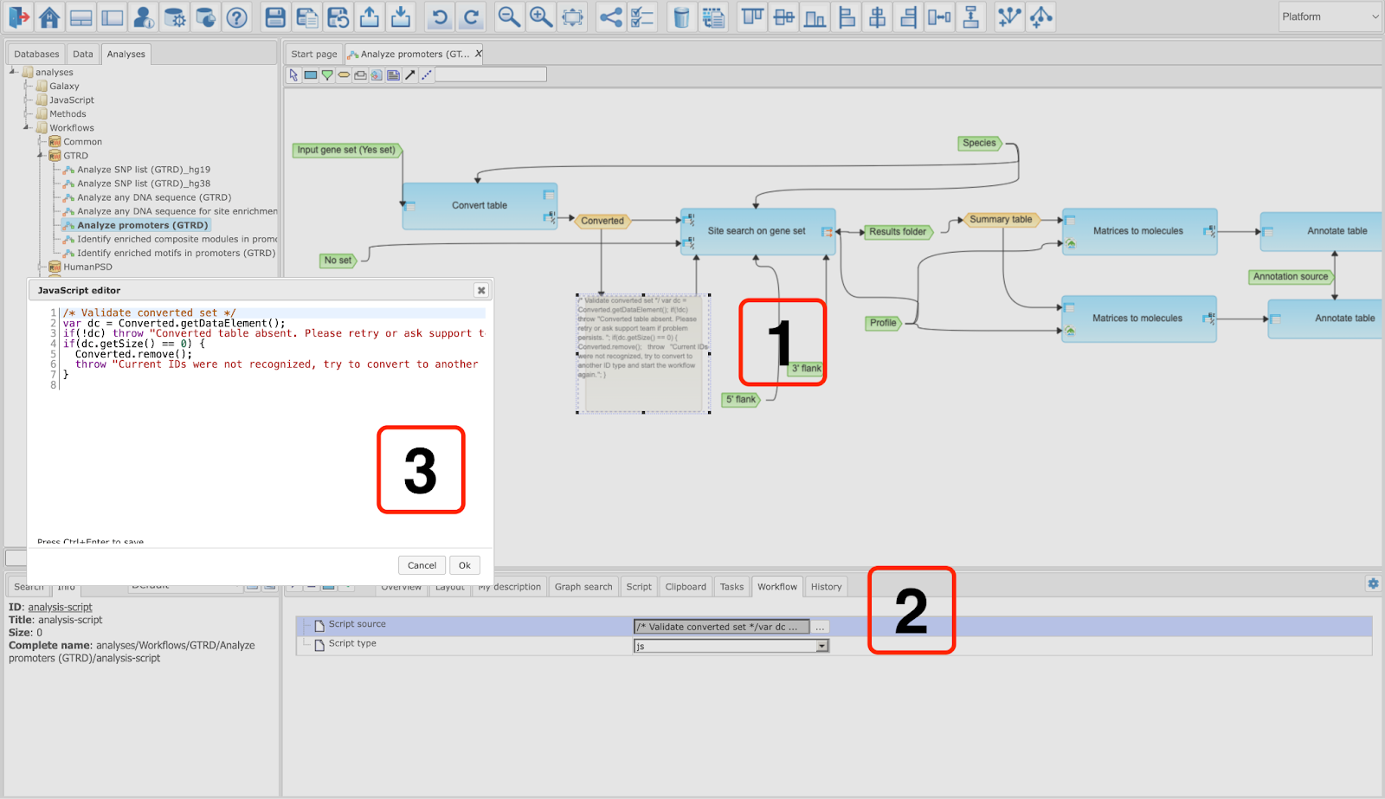Switch to the Graph search tab
The image size is (1385, 799).
coord(583,587)
